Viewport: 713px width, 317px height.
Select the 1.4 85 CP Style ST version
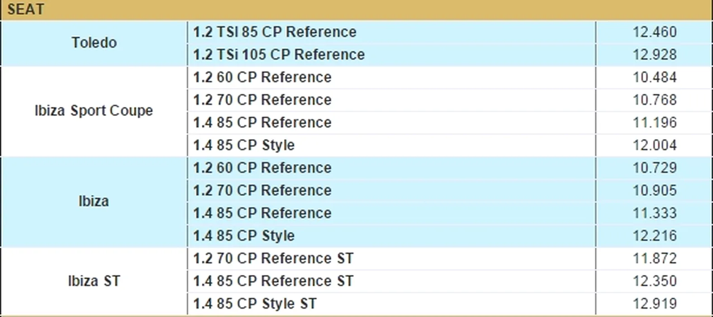(255, 304)
